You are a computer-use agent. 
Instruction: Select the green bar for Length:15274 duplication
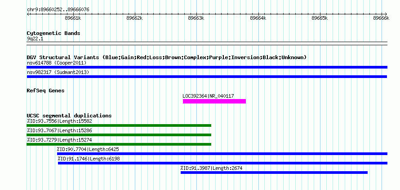pyautogui.click(x=119, y=144)
